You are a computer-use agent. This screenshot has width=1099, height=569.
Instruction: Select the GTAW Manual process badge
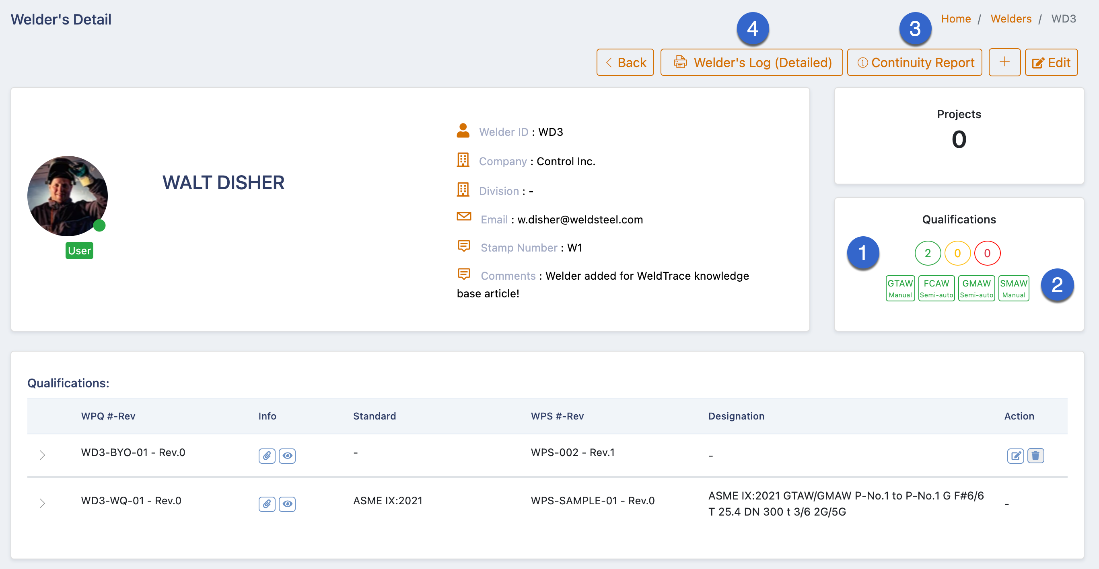pyautogui.click(x=900, y=288)
